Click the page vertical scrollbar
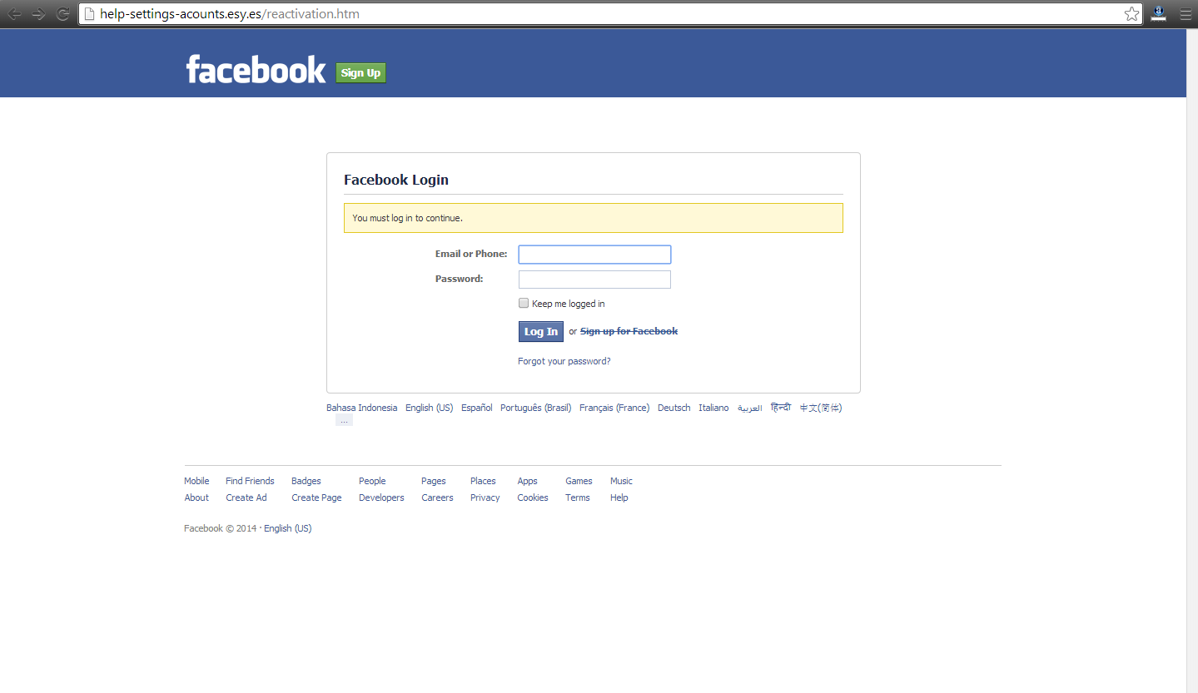Screen dimensions: 1198x693 (x=1192, y=361)
